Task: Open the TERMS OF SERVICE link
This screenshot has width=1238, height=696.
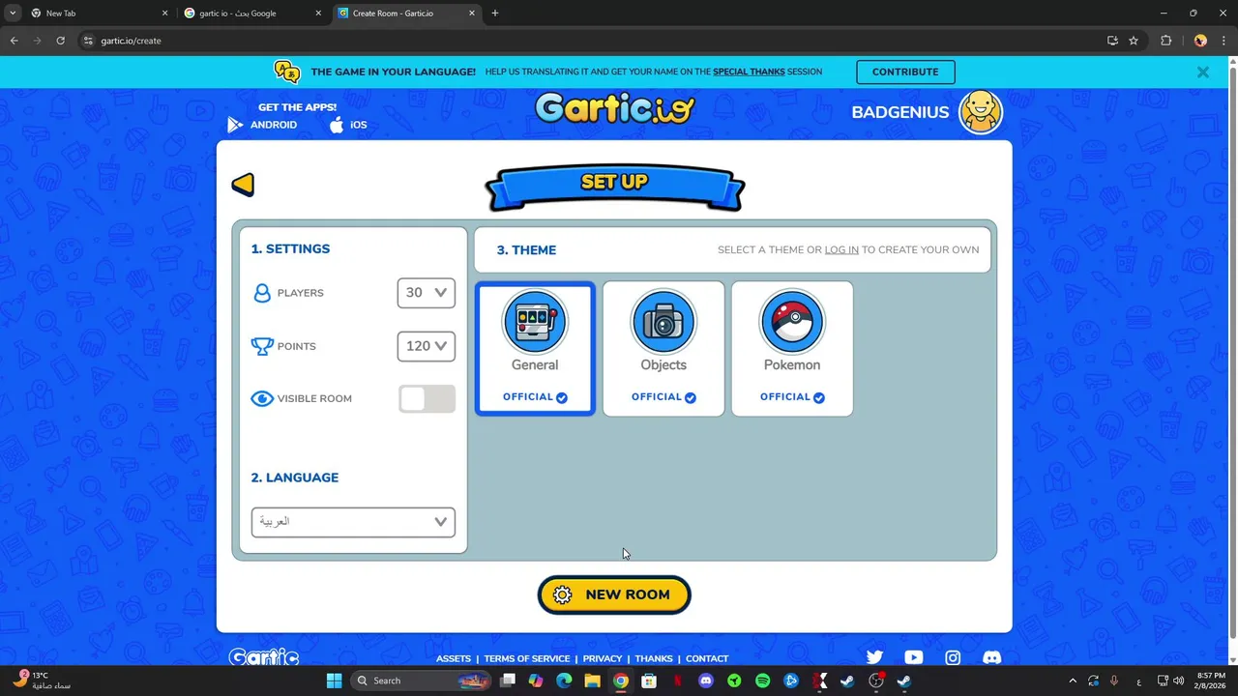Action: [x=527, y=658]
